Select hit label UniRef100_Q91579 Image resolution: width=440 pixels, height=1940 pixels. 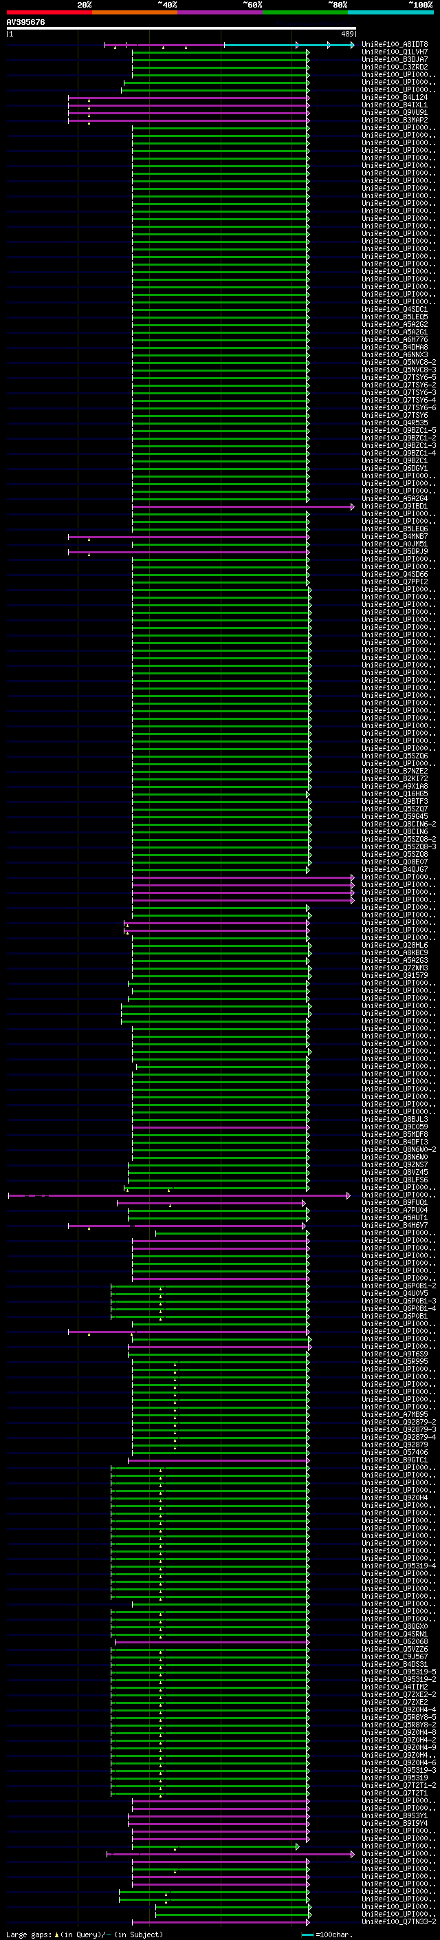[x=395, y=975]
